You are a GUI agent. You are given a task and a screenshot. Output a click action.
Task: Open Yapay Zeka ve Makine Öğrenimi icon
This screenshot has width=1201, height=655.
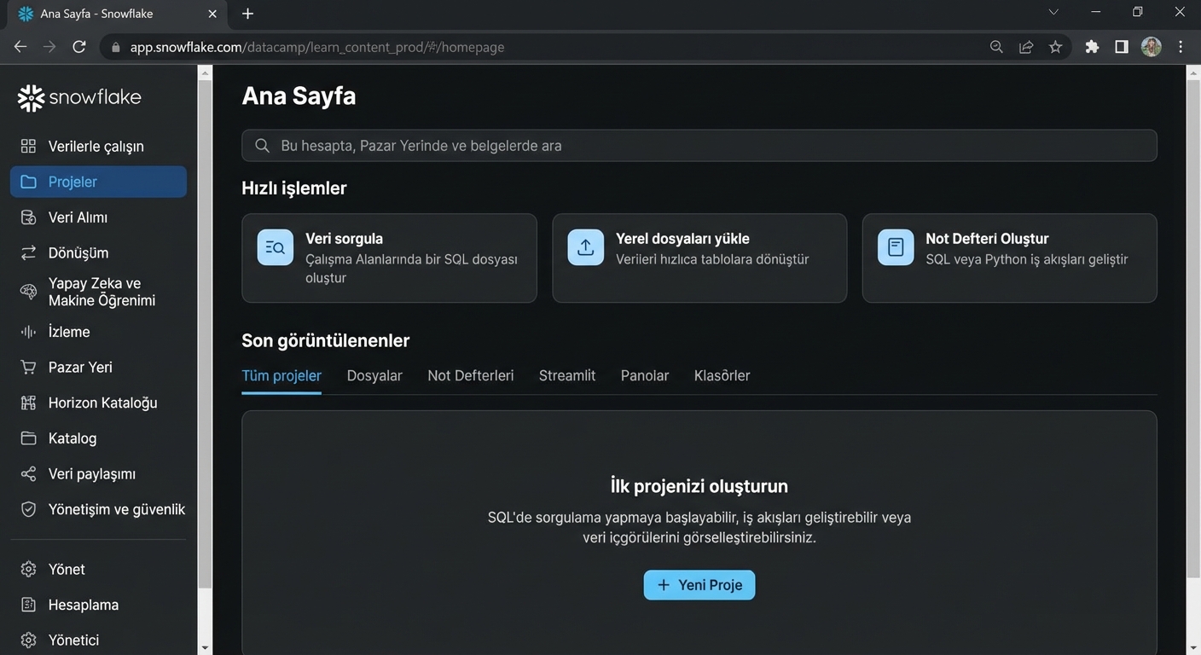coord(28,292)
